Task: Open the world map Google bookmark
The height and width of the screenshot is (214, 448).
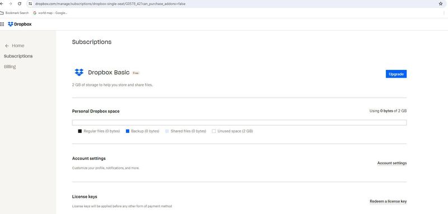Action: point(50,13)
